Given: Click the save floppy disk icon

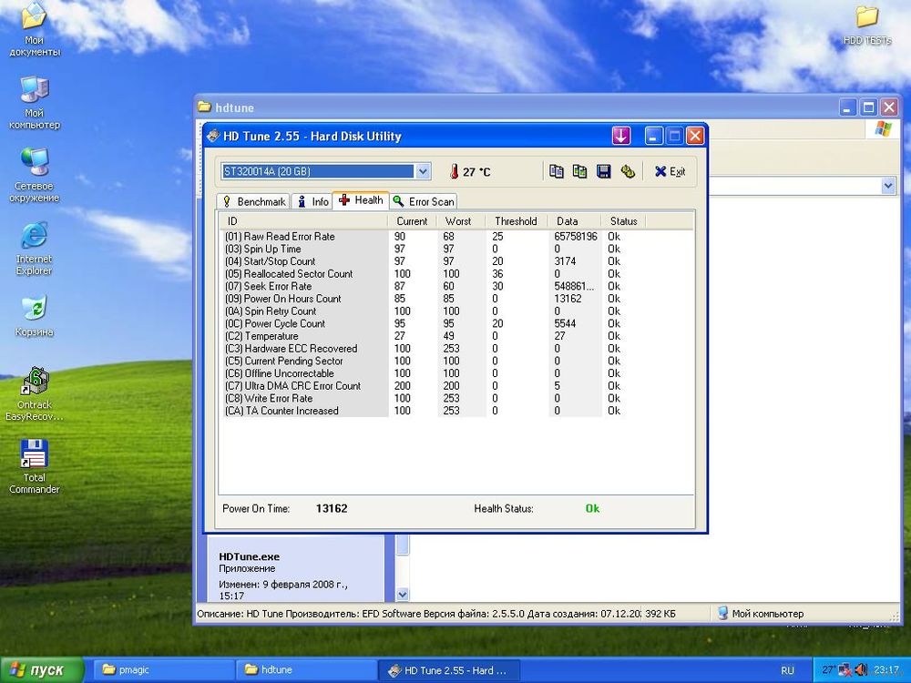Looking at the screenshot, I should pos(603,171).
